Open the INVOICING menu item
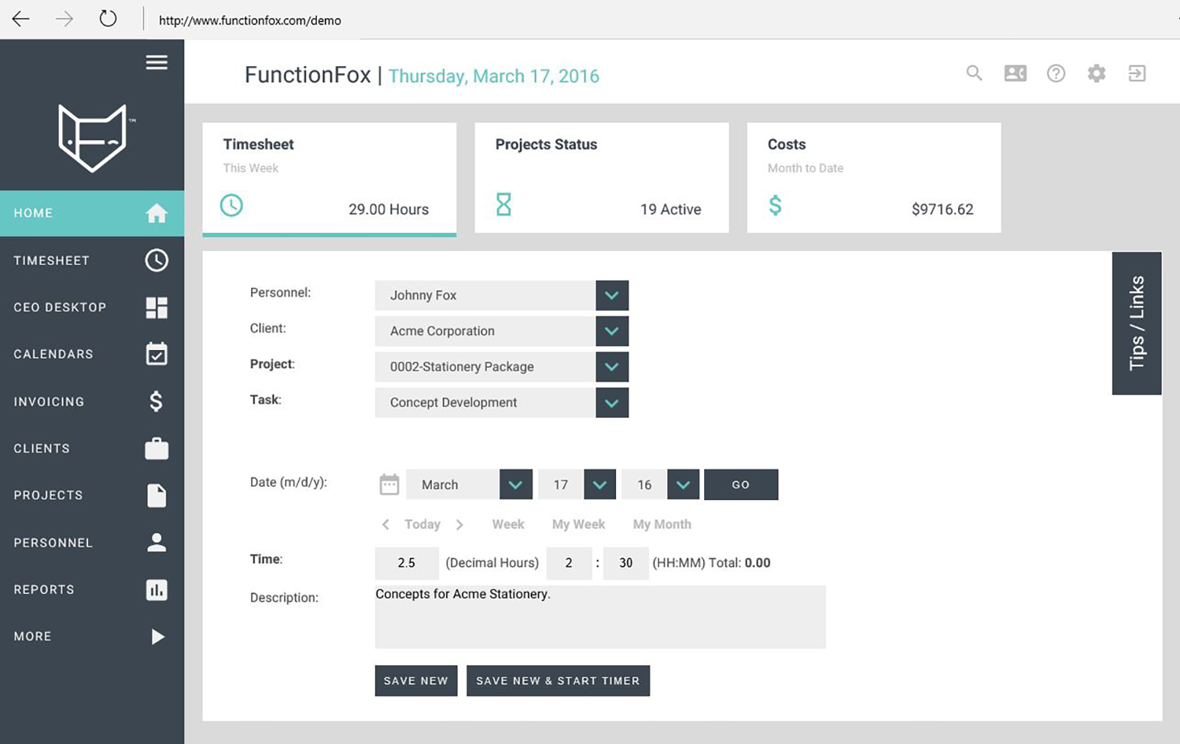The image size is (1180, 744). point(92,401)
